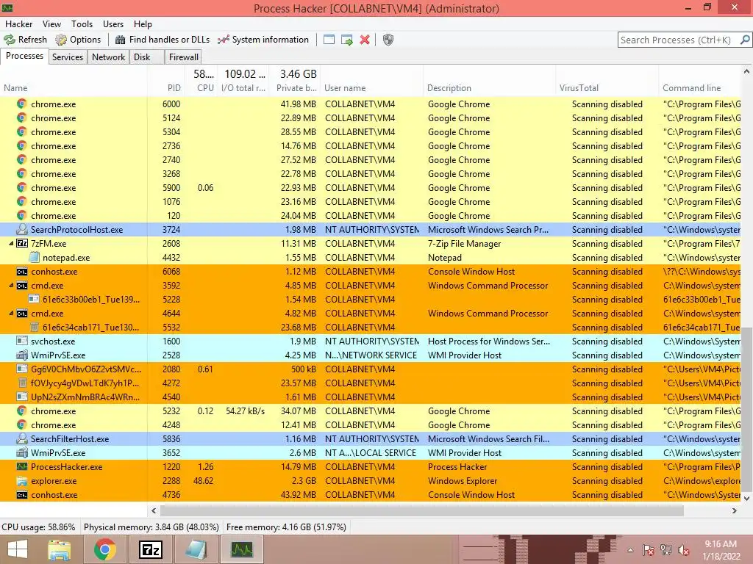Select the 61e6c33b00eb1_Tue139 process row
The image size is (753, 564).
[371, 300]
